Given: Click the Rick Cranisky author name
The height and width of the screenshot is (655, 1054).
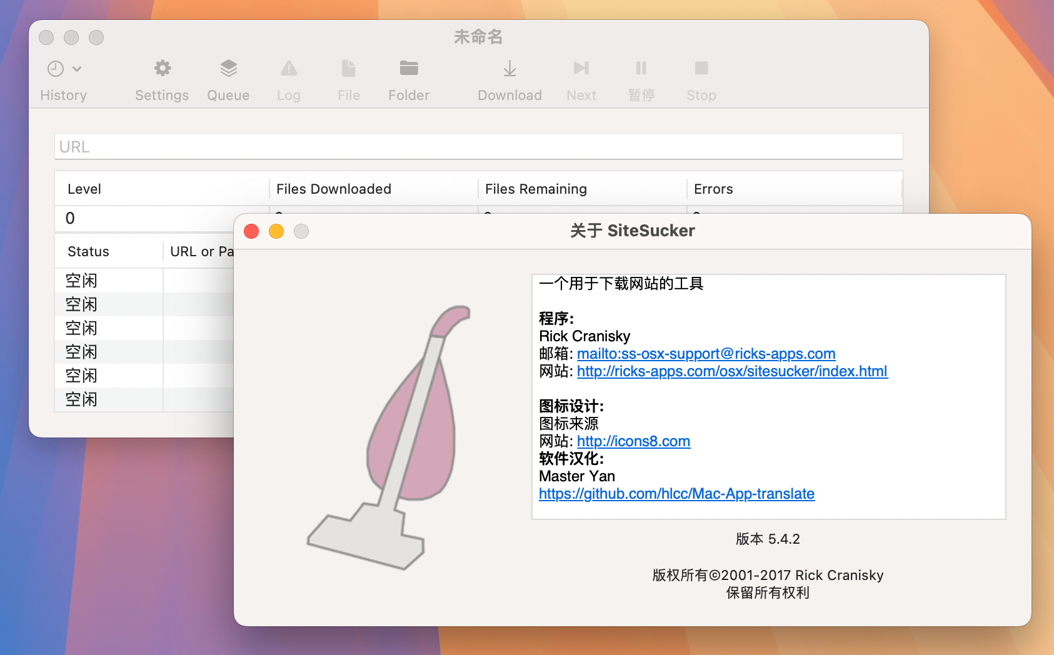Looking at the screenshot, I should [x=585, y=336].
